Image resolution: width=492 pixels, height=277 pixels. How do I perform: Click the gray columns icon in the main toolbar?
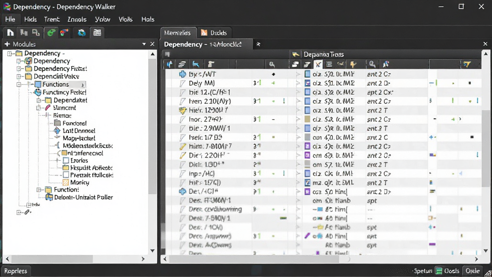(x=24, y=33)
